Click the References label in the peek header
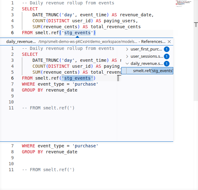 point(153,42)
